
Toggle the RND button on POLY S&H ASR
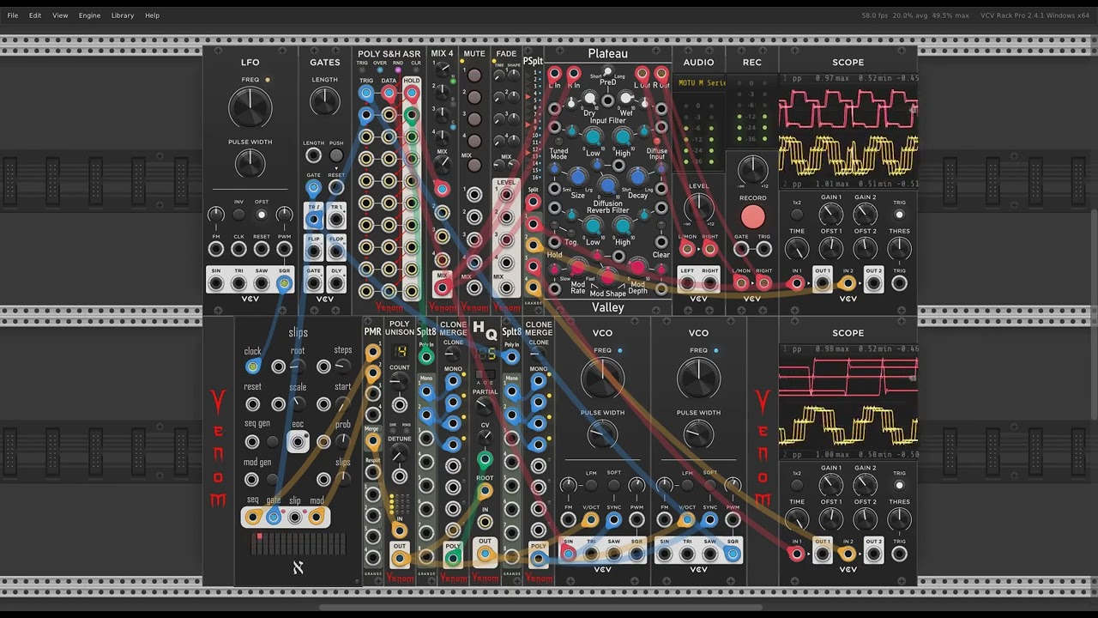point(397,70)
